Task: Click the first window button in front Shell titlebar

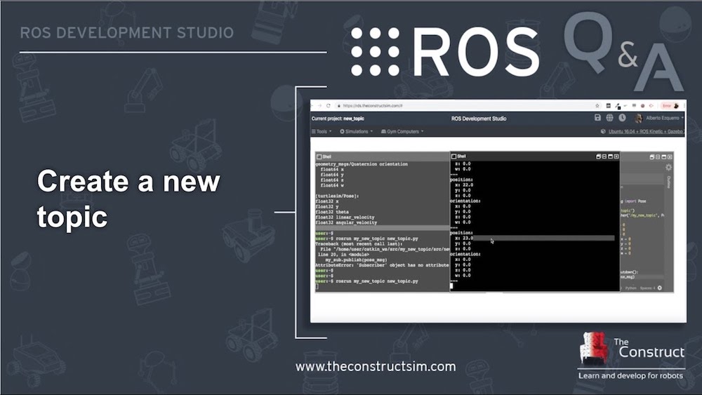Action: click(x=599, y=156)
